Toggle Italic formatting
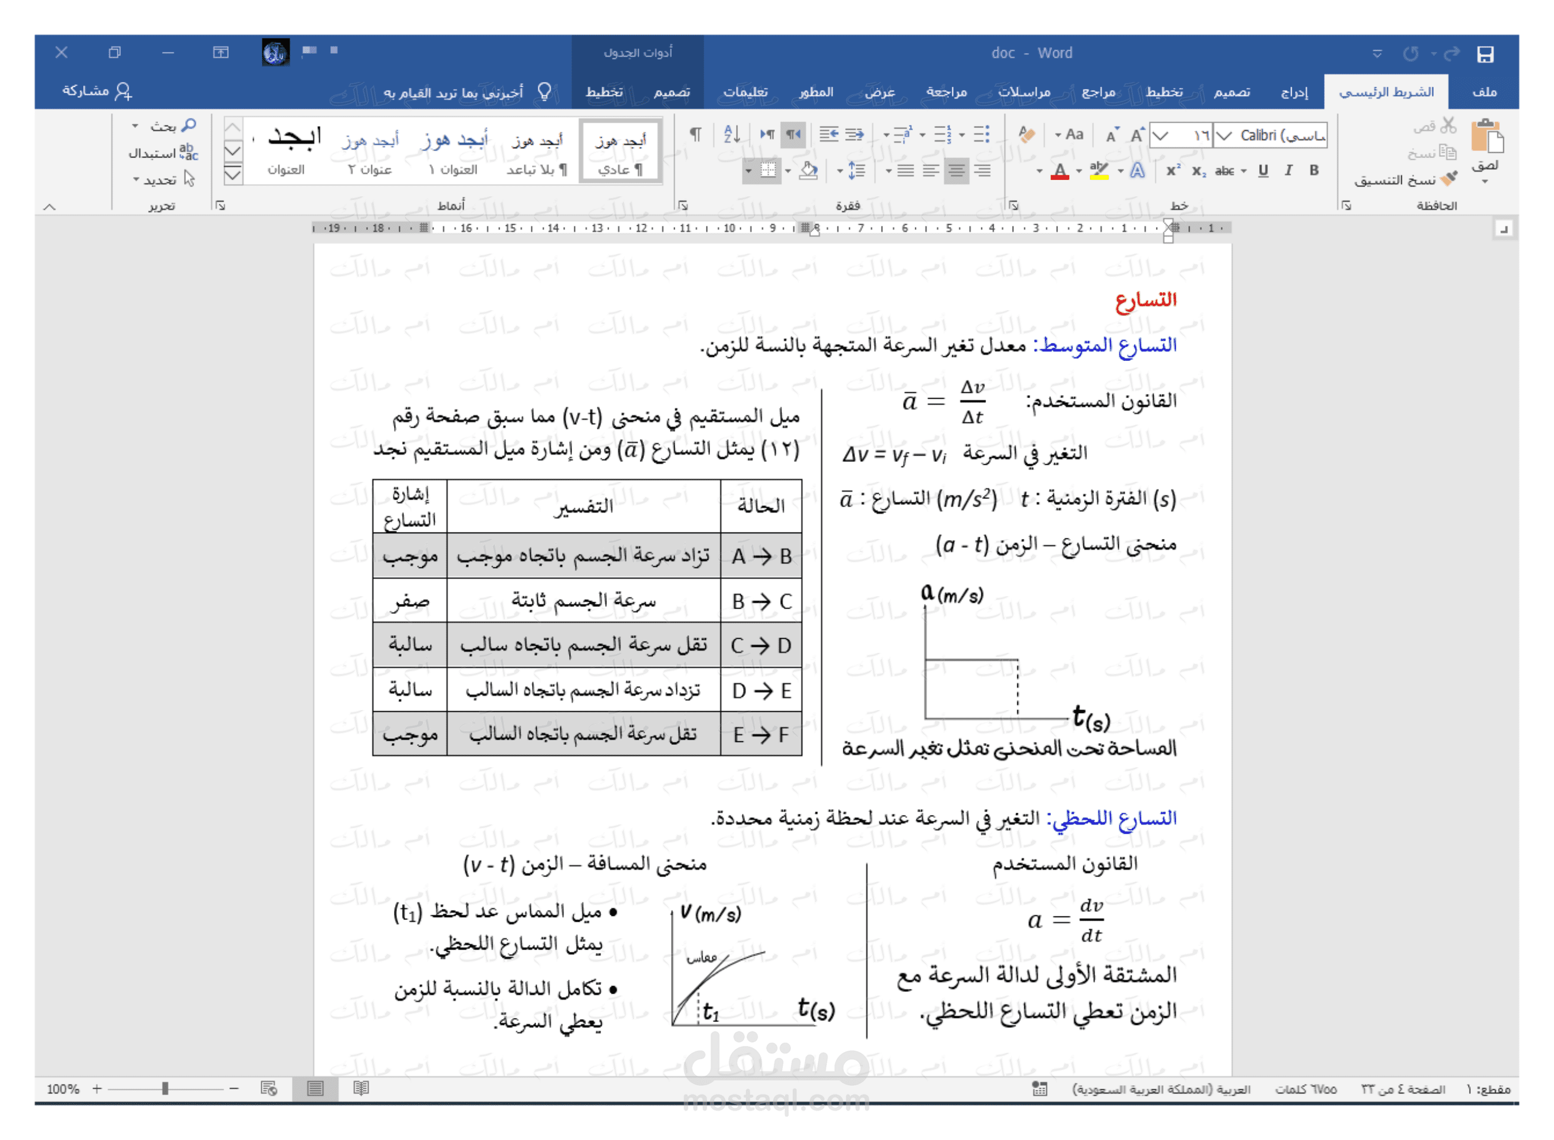The height and width of the screenshot is (1140, 1554). click(x=1289, y=170)
